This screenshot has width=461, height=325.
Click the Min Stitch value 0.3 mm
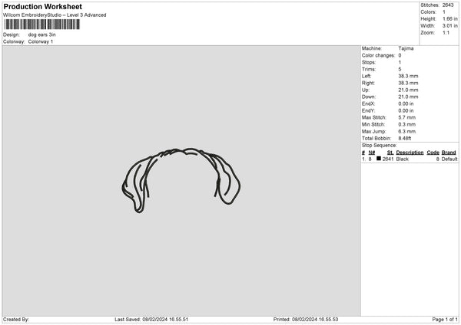(x=407, y=124)
